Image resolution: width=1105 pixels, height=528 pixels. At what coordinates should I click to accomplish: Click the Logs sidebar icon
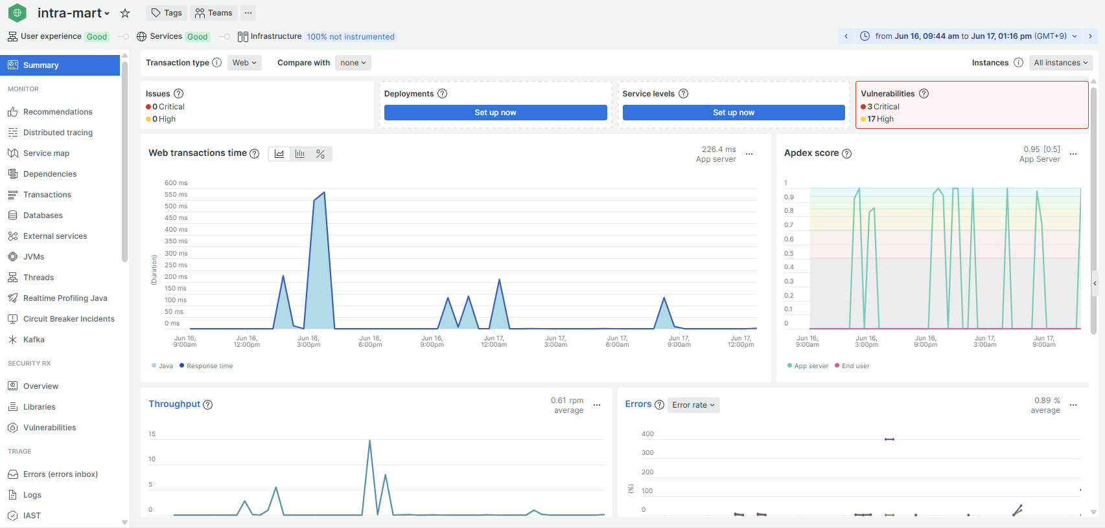tap(12, 495)
